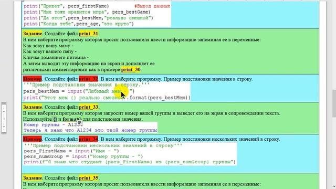Click the word Задание before print_33
The image size is (336, 189).
pyautogui.click(x=33, y=107)
